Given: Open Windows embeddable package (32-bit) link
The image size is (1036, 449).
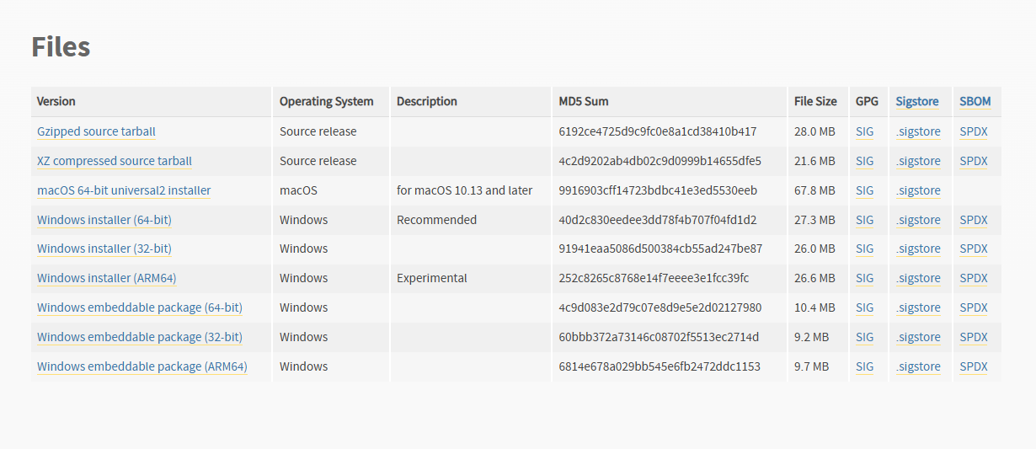Looking at the screenshot, I should (140, 337).
